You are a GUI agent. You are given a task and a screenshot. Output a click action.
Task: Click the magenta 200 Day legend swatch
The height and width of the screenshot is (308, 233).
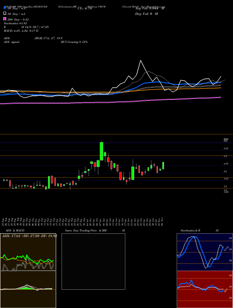tap(5, 19)
